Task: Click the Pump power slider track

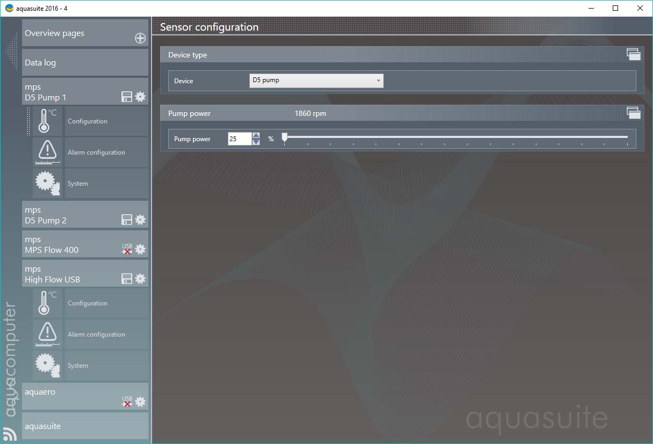Action: tap(457, 137)
